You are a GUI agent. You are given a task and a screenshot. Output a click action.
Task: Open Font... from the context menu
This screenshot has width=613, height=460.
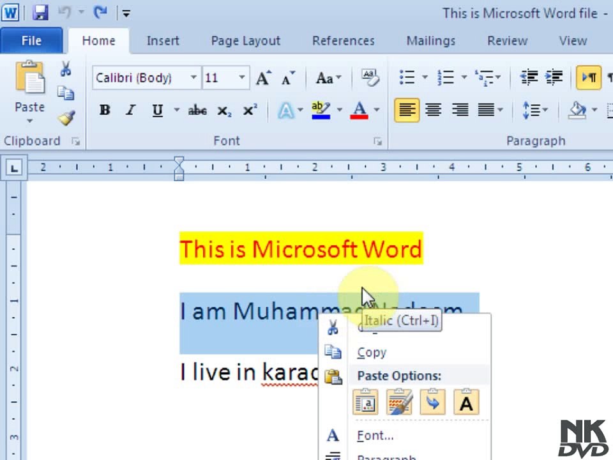tap(375, 435)
